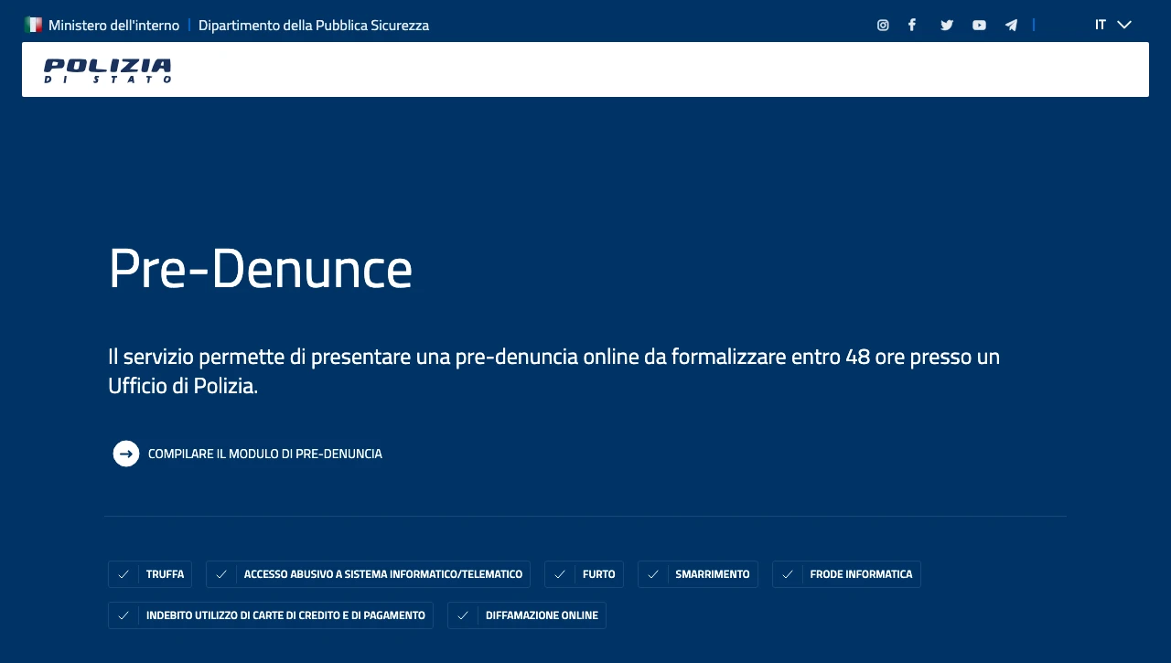Click Compilare il modulo di pre-denuncia

(265, 454)
